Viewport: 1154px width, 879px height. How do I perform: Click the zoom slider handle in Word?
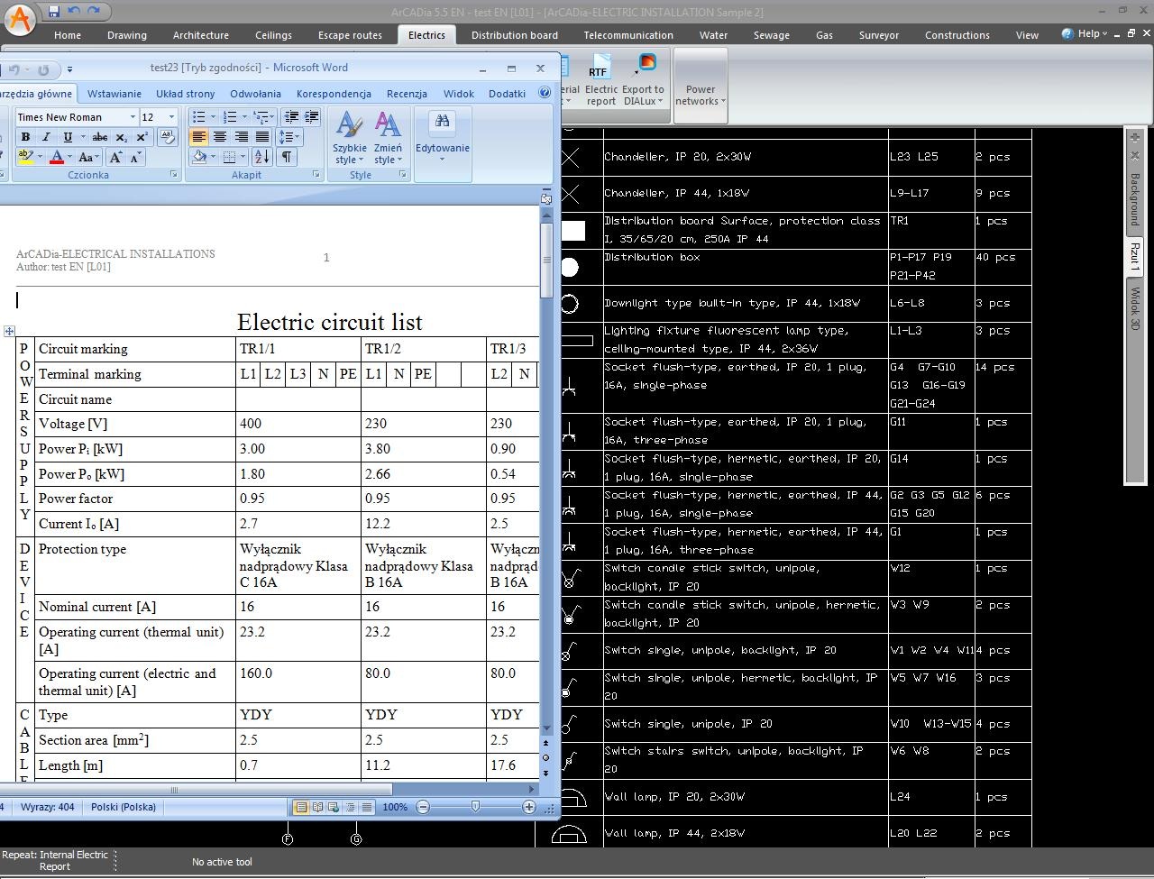475,807
